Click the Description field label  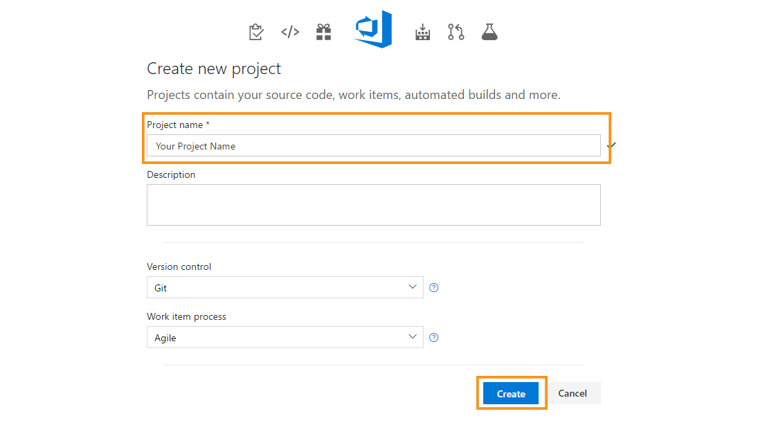click(171, 175)
